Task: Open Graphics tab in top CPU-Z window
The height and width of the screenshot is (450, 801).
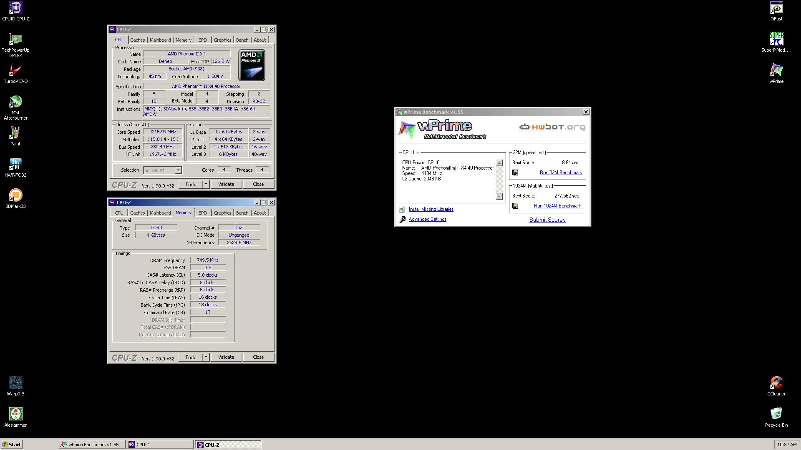Action: pyautogui.click(x=222, y=40)
